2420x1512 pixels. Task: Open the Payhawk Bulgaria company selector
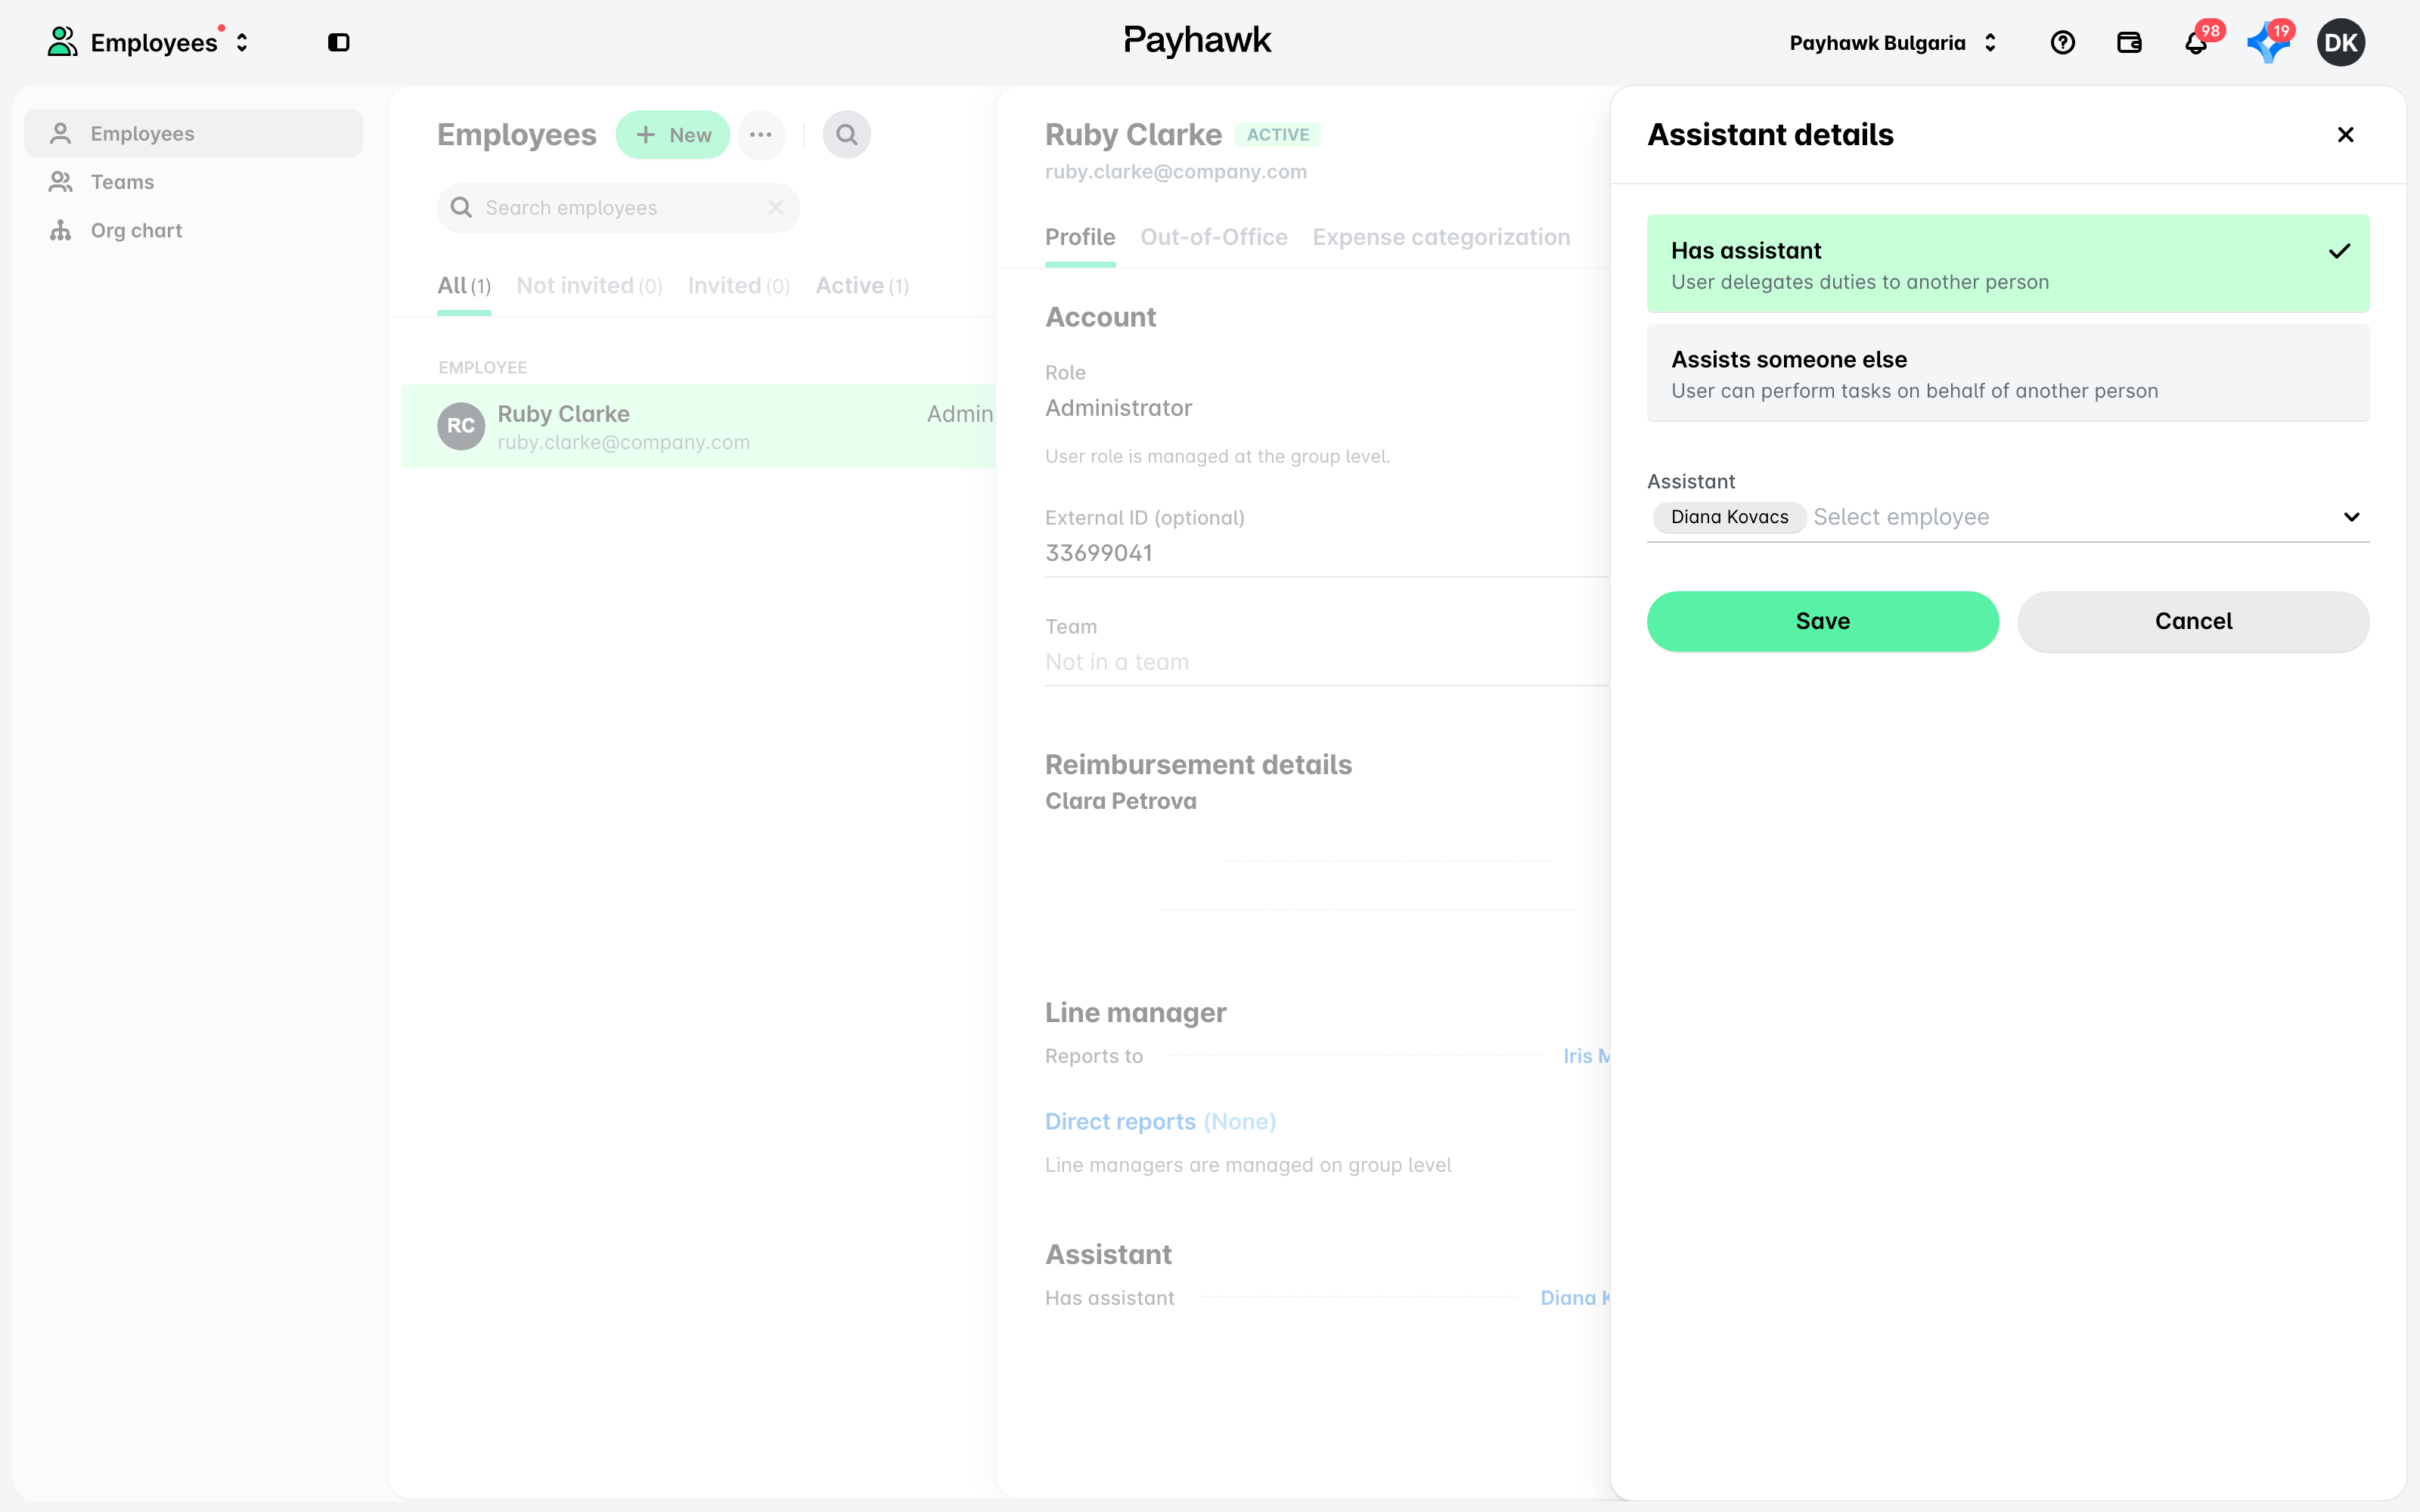pyautogui.click(x=1892, y=42)
